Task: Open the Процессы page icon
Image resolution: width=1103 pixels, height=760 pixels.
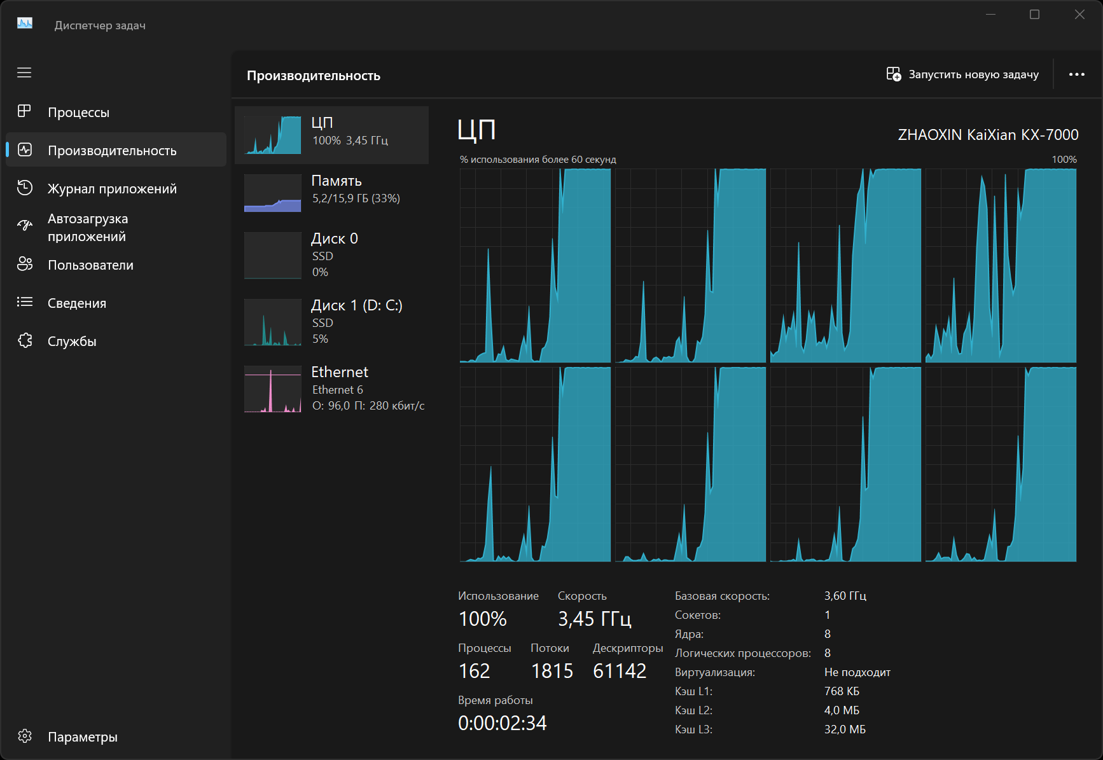Action: (x=24, y=111)
